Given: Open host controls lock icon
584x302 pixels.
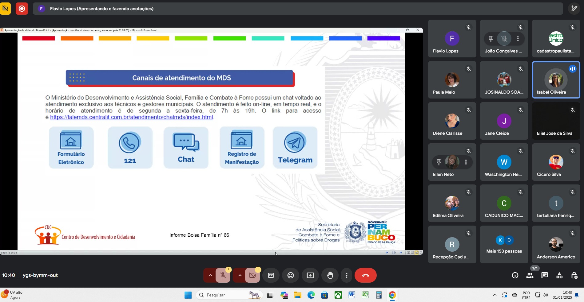Looking at the screenshot, I should coord(574,275).
